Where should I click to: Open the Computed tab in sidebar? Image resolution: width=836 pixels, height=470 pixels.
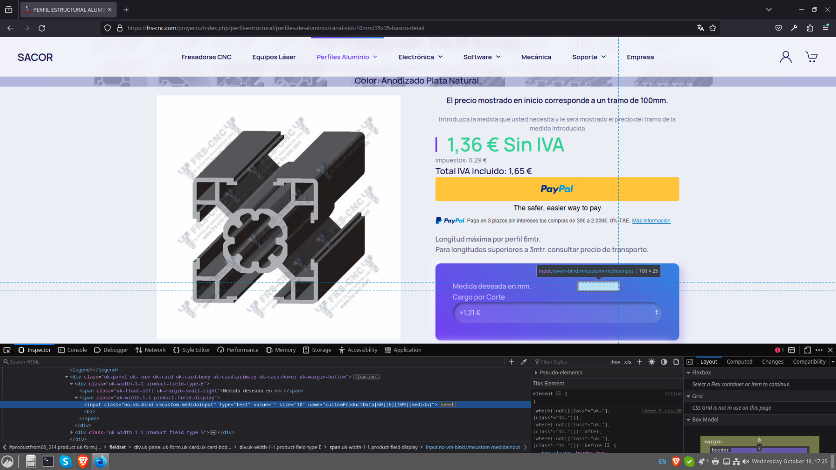[x=739, y=362]
